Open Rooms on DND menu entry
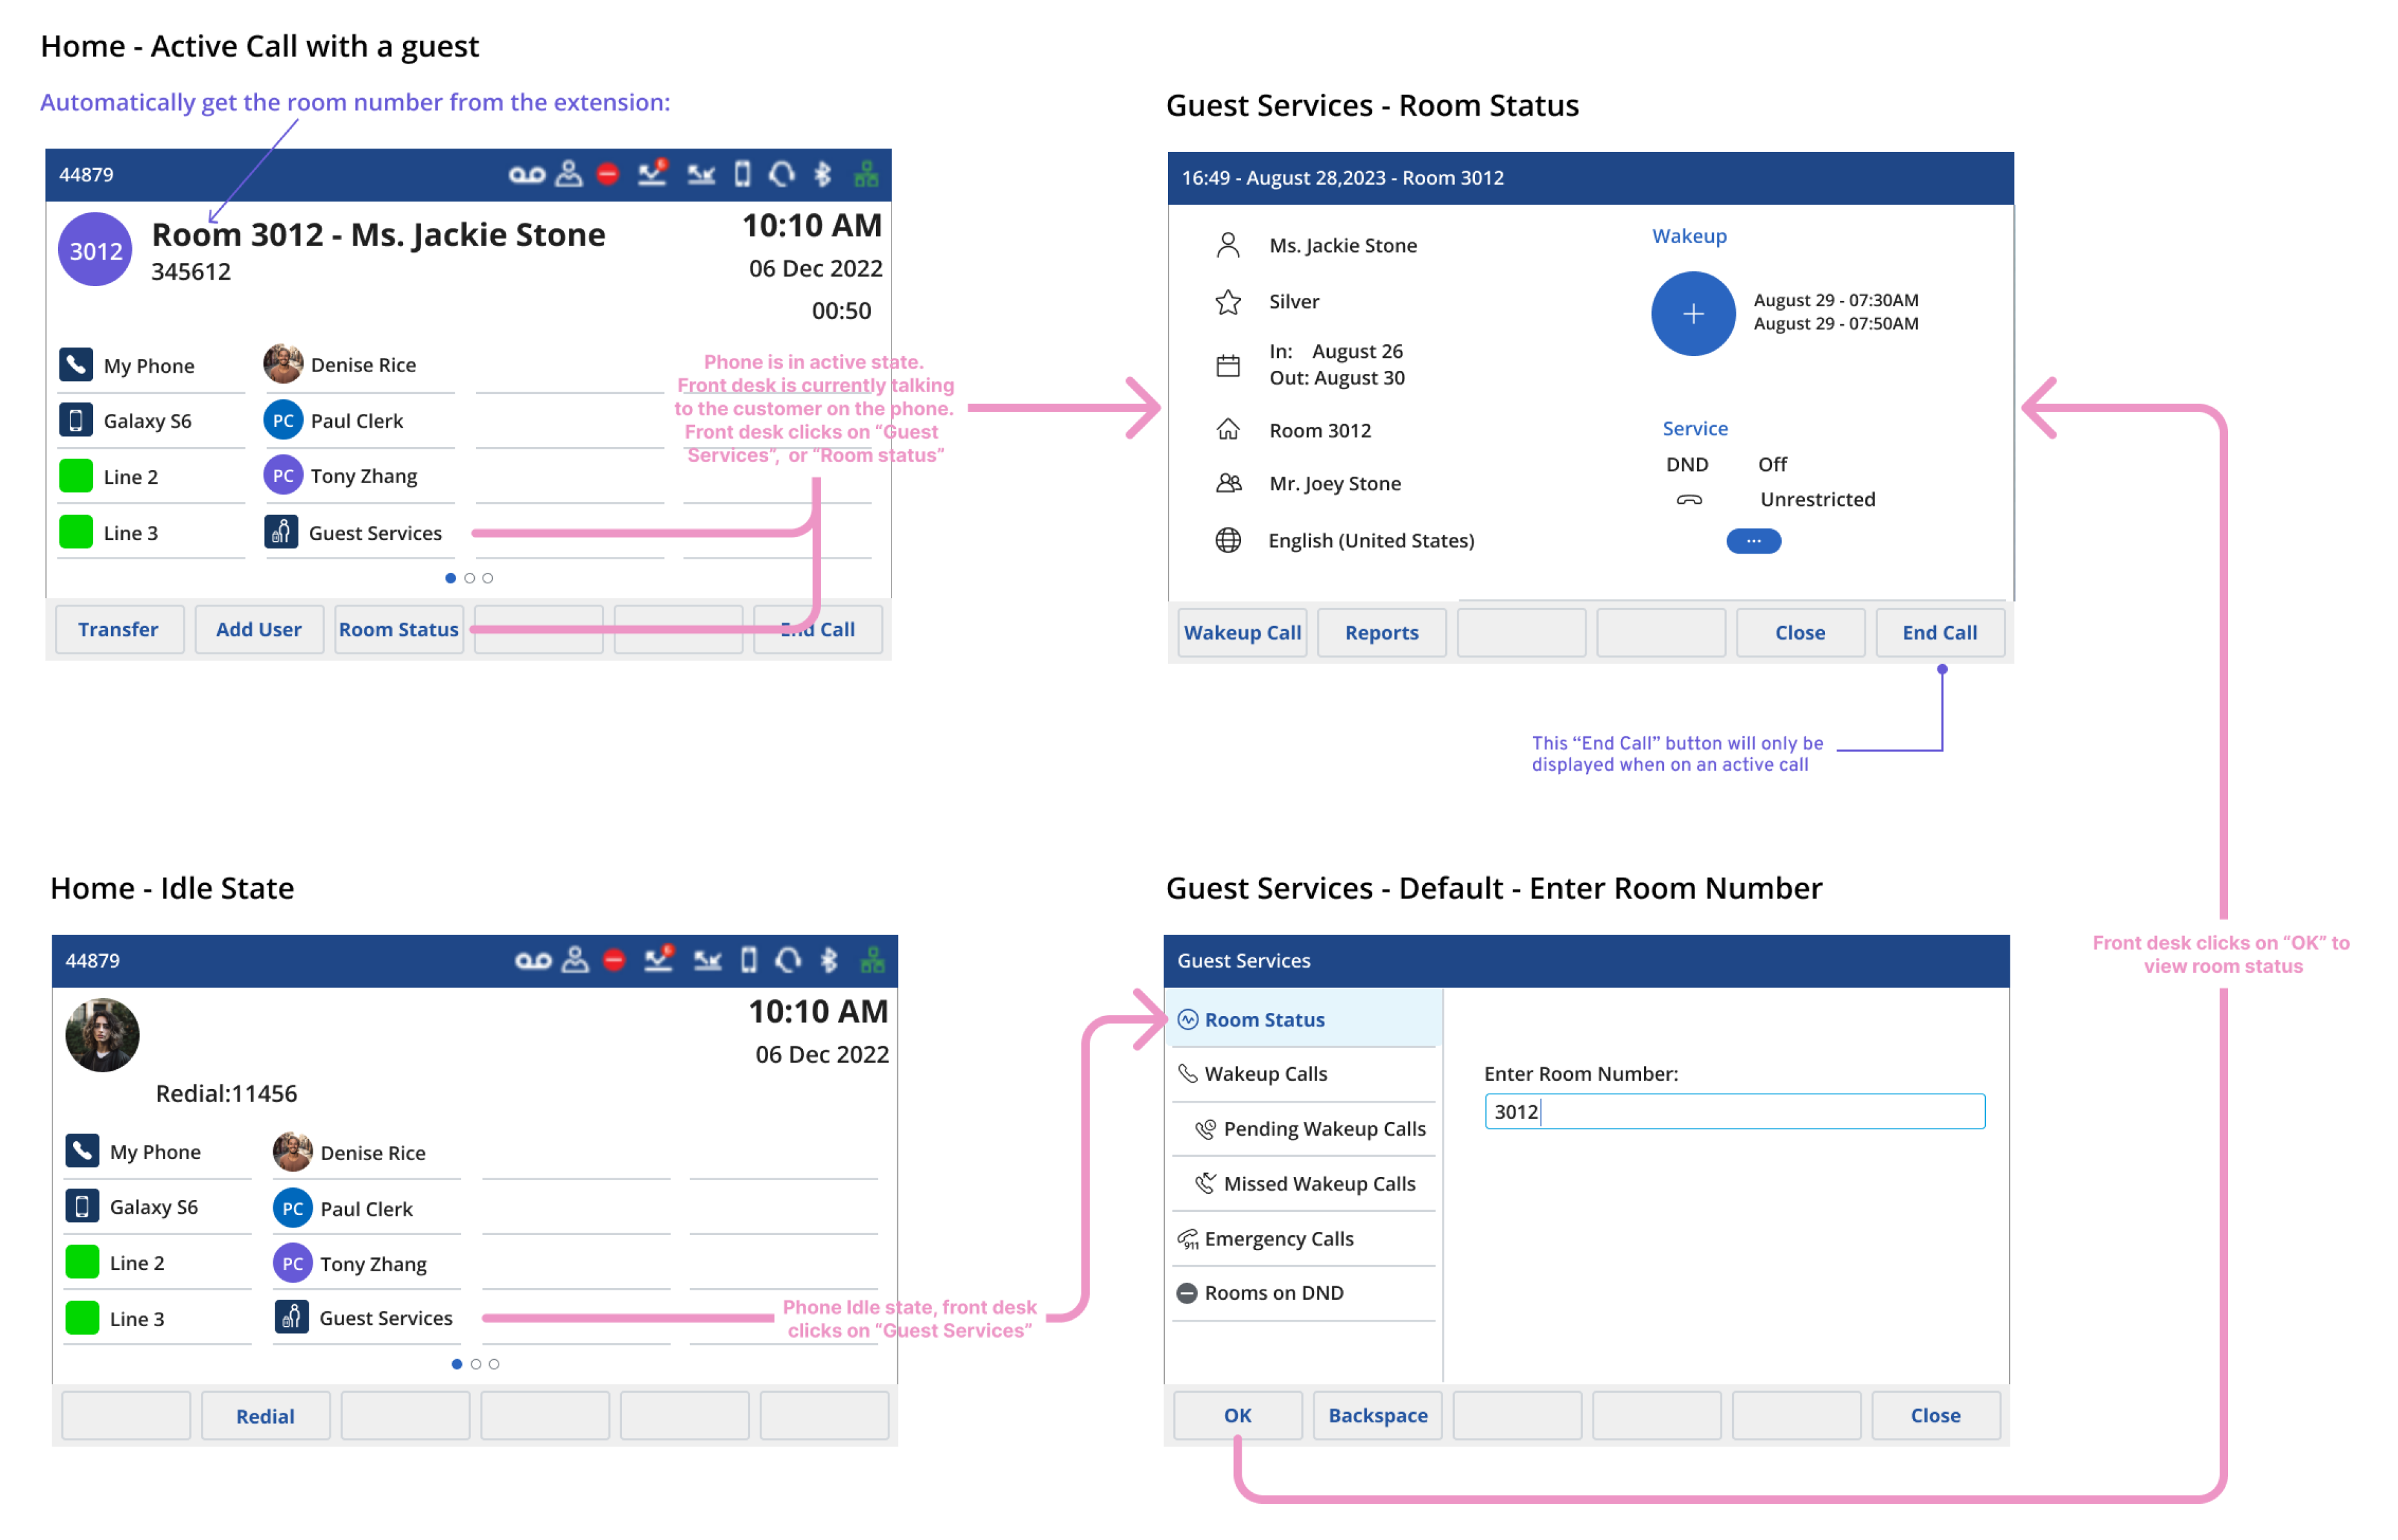The height and width of the screenshot is (1540, 2398). coord(1273,1293)
